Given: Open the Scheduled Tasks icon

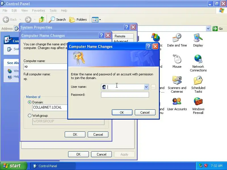Looking at the screenshot, I should pos(198,84).
